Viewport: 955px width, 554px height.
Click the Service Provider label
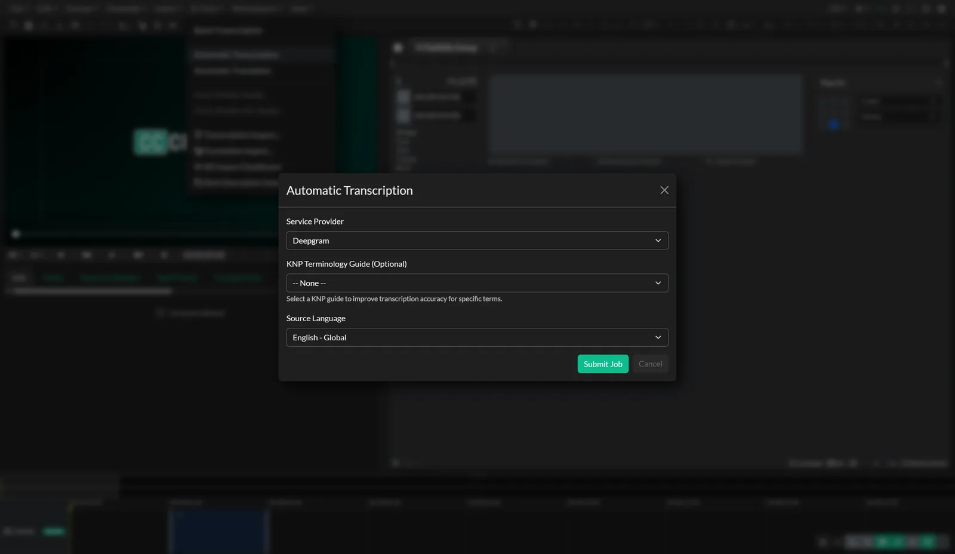click(315, 221)
